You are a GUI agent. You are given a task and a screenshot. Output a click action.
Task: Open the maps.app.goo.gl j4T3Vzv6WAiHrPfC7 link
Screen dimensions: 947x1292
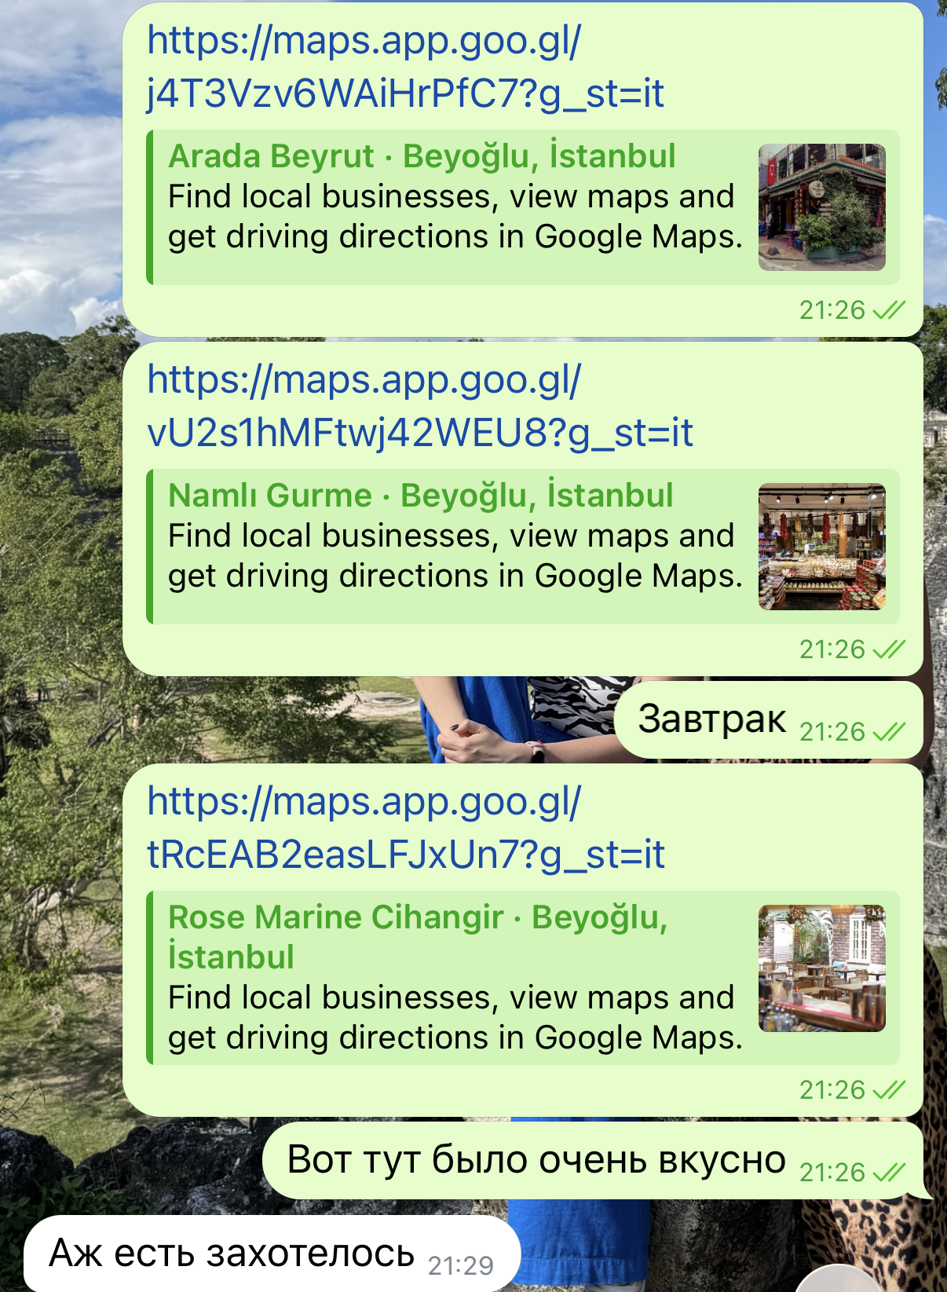pos(405,68)
